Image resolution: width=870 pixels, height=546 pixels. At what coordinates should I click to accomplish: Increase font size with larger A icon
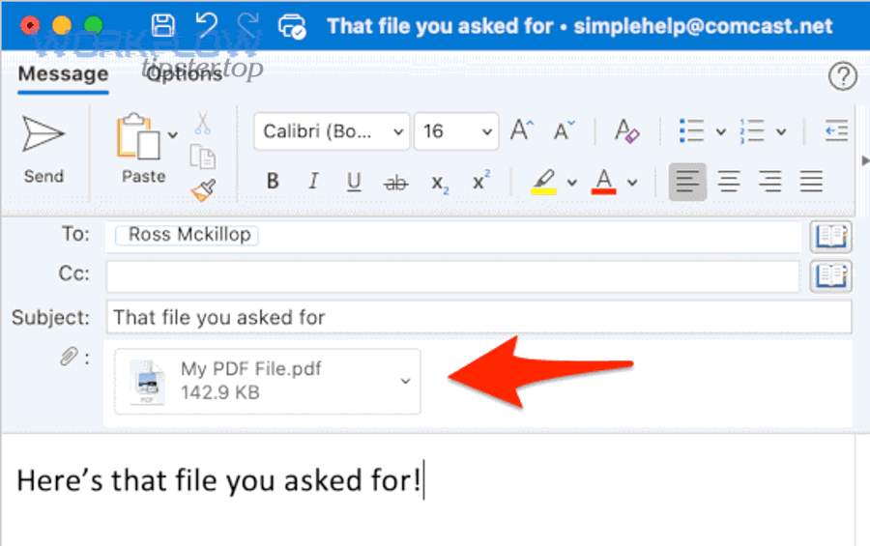click(522, 131)
